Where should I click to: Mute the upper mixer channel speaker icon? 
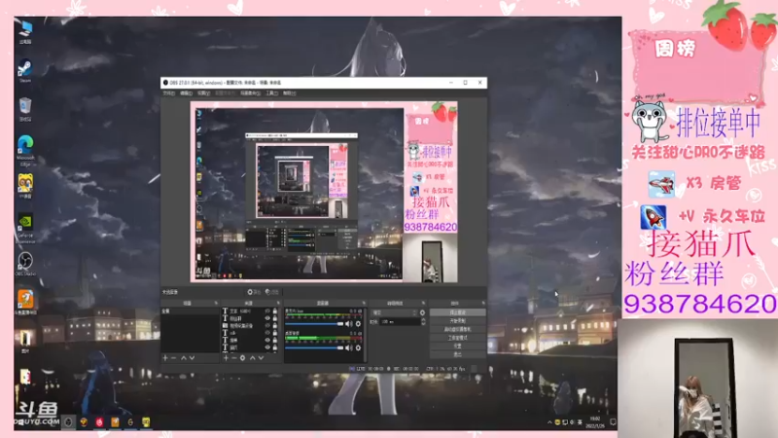347,324
